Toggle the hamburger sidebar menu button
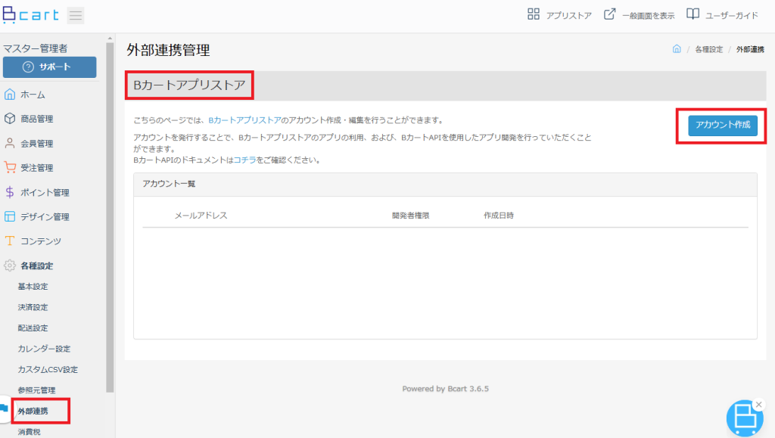This screenshot has width=775, height=438. [x=76, y=15]
